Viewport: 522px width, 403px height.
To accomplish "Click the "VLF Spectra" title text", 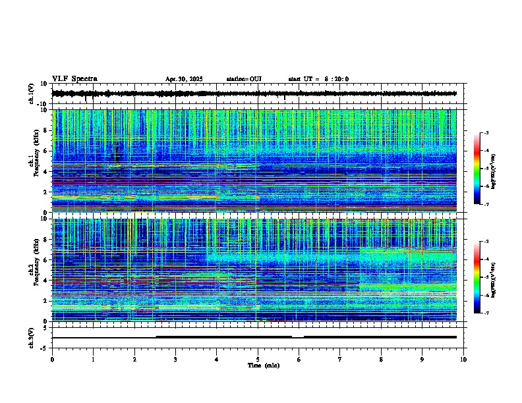I will click(x=74, y=79).
